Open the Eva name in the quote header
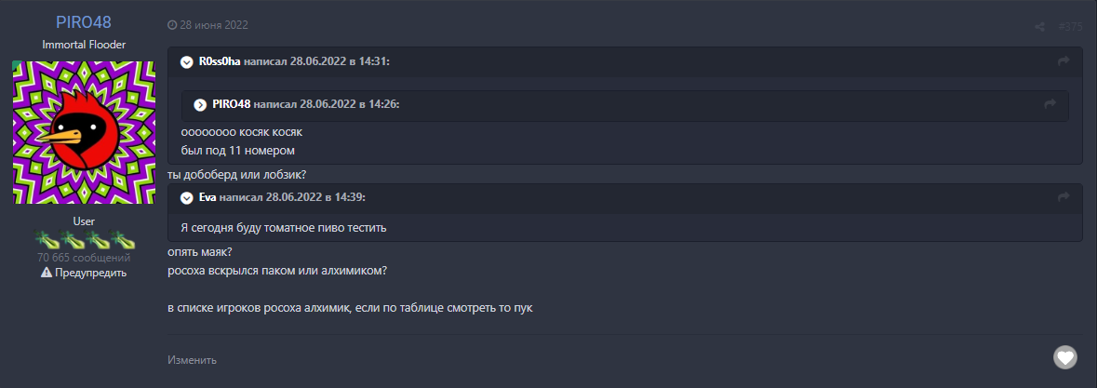Viewport: 1097px width, 388px height. [x=207, y=197]
